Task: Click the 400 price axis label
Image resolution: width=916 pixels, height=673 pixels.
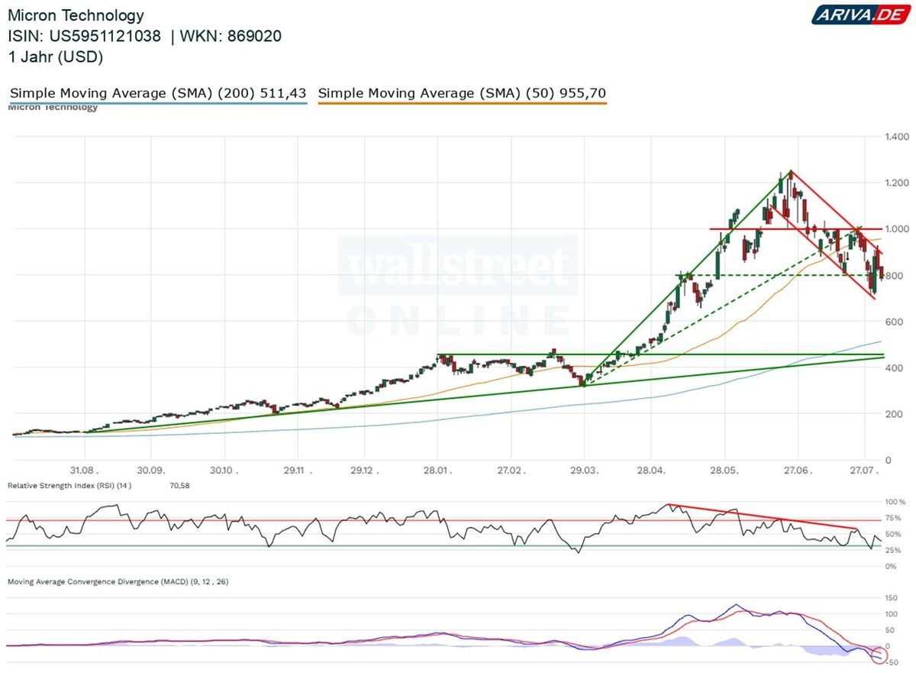Action: (x=893, y=368)
